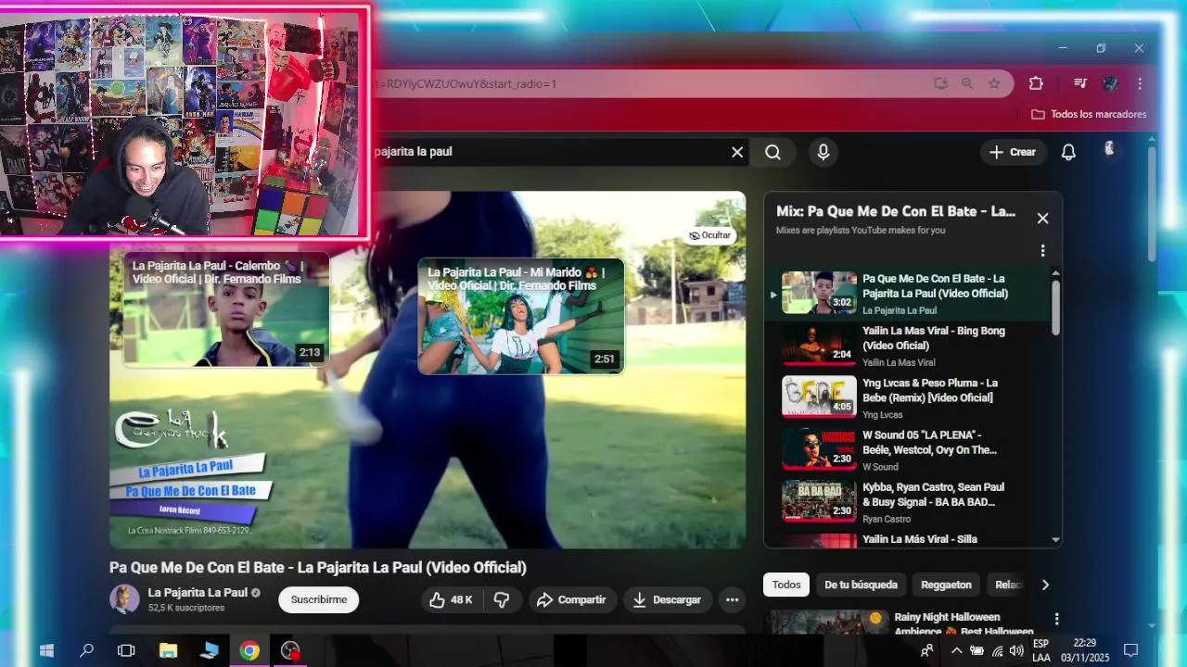Screen dimensions: 1187x667
Task: Open Mix playlist options three-dot menu
Action: pos(1042,251)
